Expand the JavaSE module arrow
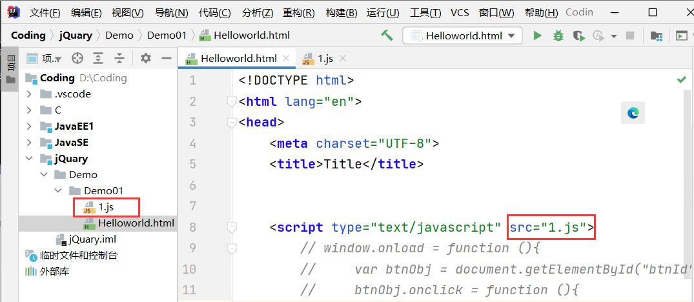The image size is (694, 302). coord(29,143)
